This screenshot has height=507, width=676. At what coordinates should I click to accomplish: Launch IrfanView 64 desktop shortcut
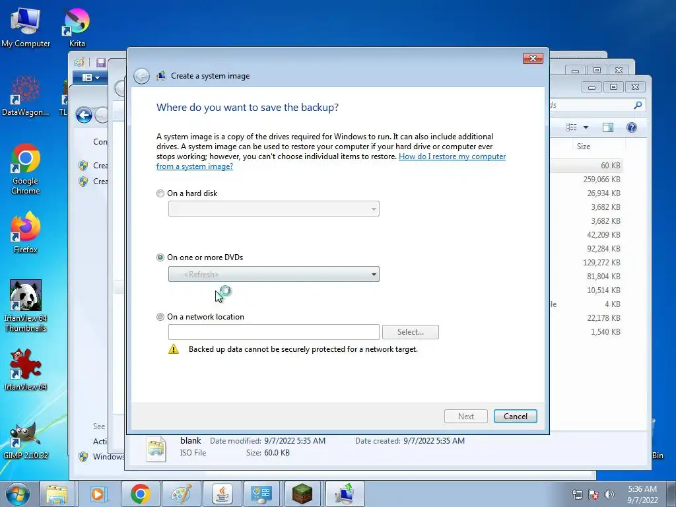26,370
